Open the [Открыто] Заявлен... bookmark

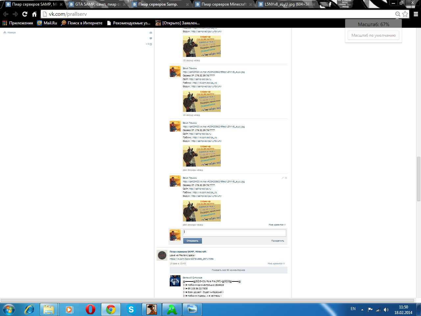pyautogui.click(x=178, y=23)
